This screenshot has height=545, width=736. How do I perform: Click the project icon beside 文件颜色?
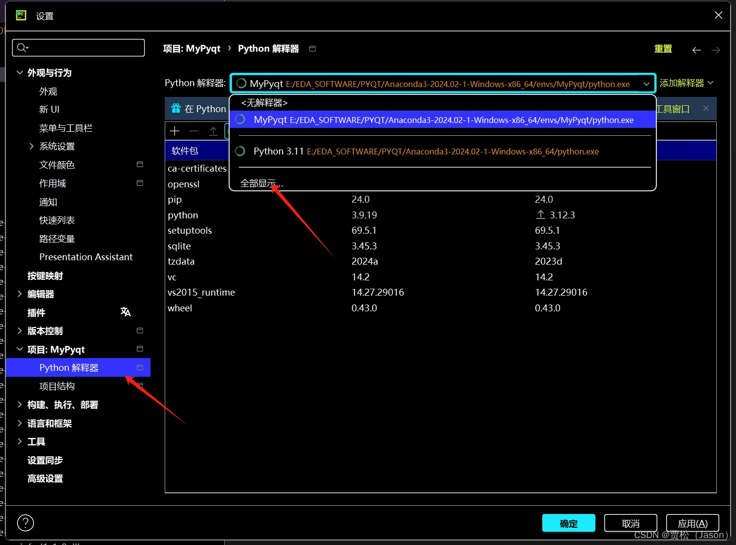click(140, 164)
